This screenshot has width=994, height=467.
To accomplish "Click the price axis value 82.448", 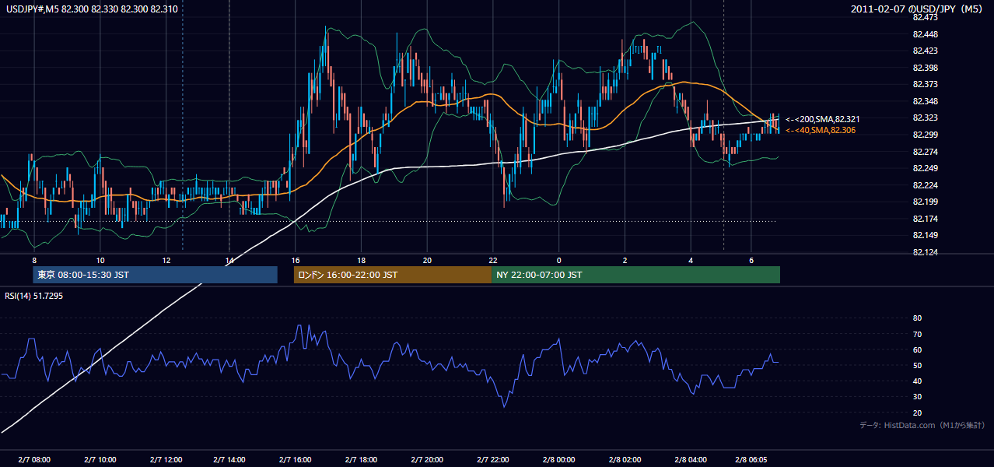I will pyautogui.click(x=925, y=34).
